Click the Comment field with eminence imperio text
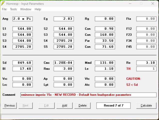This screenshot has height=120, width=159. (88, 95)
